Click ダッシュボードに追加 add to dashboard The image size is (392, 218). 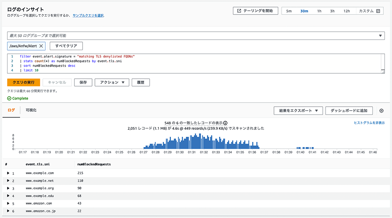coord(349,111)
